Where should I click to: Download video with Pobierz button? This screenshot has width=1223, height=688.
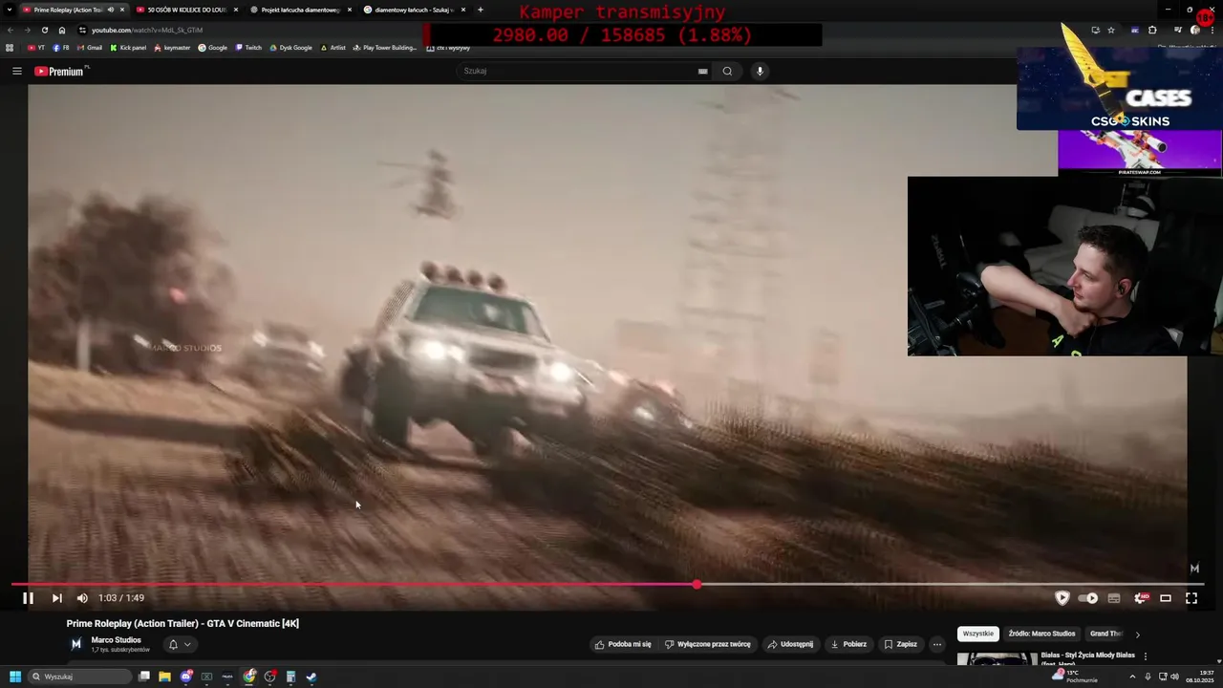coord(848,644)
